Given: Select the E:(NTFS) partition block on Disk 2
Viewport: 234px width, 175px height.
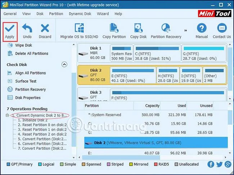Looking at the screenshot, I should 133,76.
